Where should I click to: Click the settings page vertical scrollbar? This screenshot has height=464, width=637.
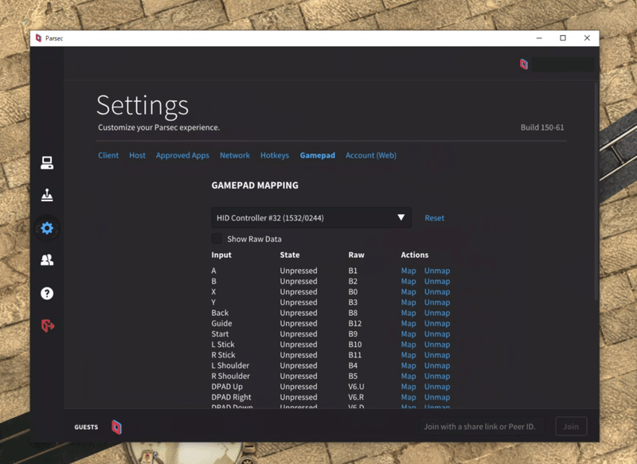pyautogui.click(x=596, y=191)
